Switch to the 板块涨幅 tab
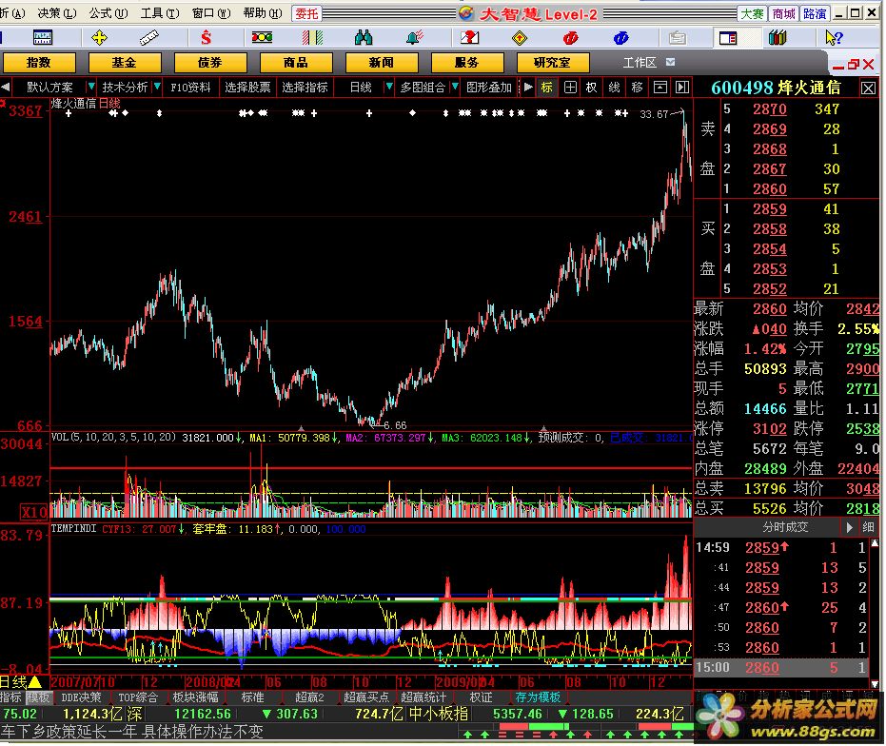This screenshot has width=886, height=746. pyautogui.click(x=195, y=697)
